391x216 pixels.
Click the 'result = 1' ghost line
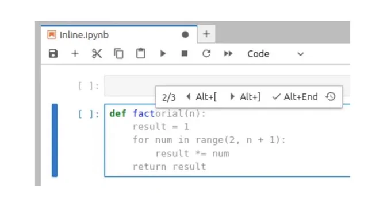(x=161, y=127)
